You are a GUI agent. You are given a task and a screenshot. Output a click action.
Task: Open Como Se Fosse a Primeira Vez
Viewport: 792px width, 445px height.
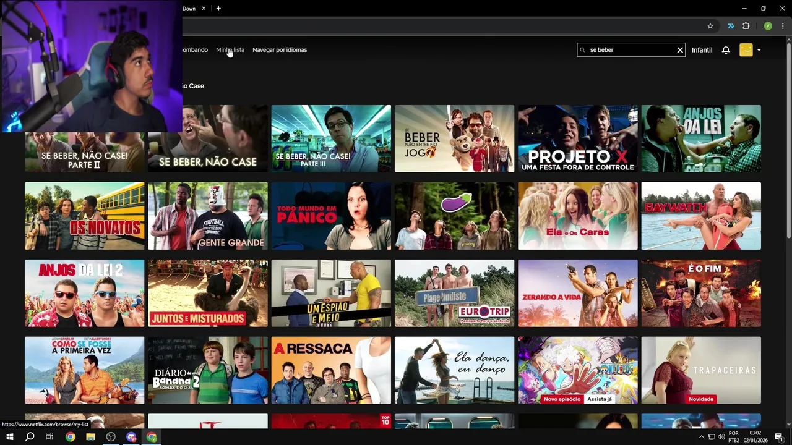[84, 370]
